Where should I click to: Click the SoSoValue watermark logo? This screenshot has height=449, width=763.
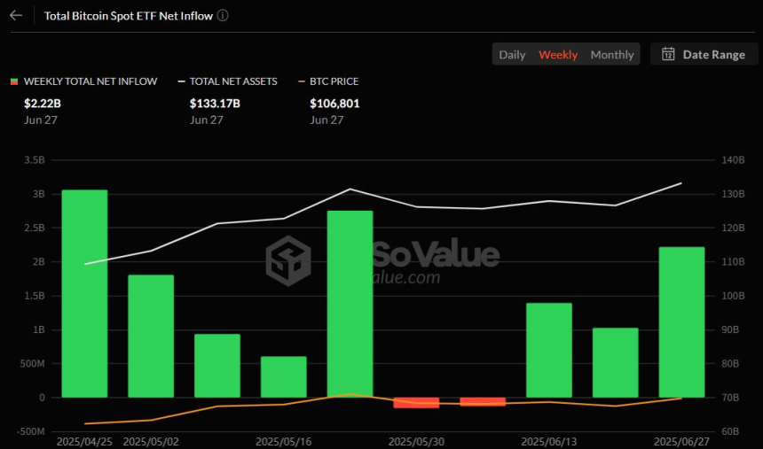(288, 260)
